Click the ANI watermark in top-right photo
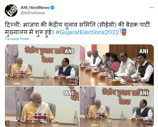 click(144, 51)
